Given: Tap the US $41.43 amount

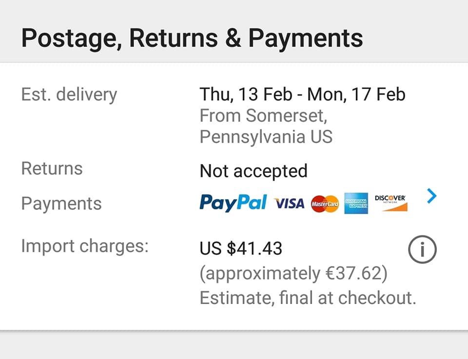Looking at the screenshot, I should pos(241,249).
